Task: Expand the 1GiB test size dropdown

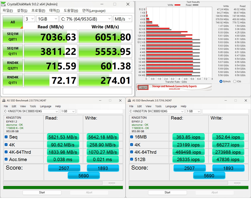Action: pos(47,19)
